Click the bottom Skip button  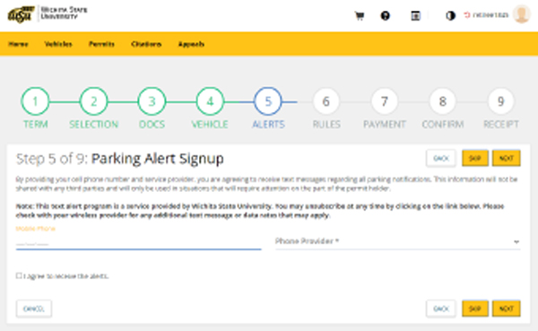(475, 309)
